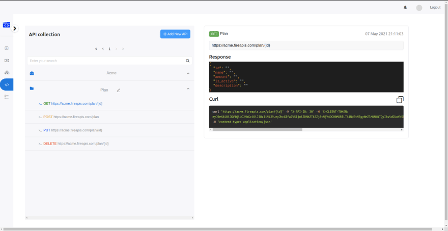Click the notifications bell icon
Image resolution: width=448 pixels, height=231 pixels.
(405, 8)
